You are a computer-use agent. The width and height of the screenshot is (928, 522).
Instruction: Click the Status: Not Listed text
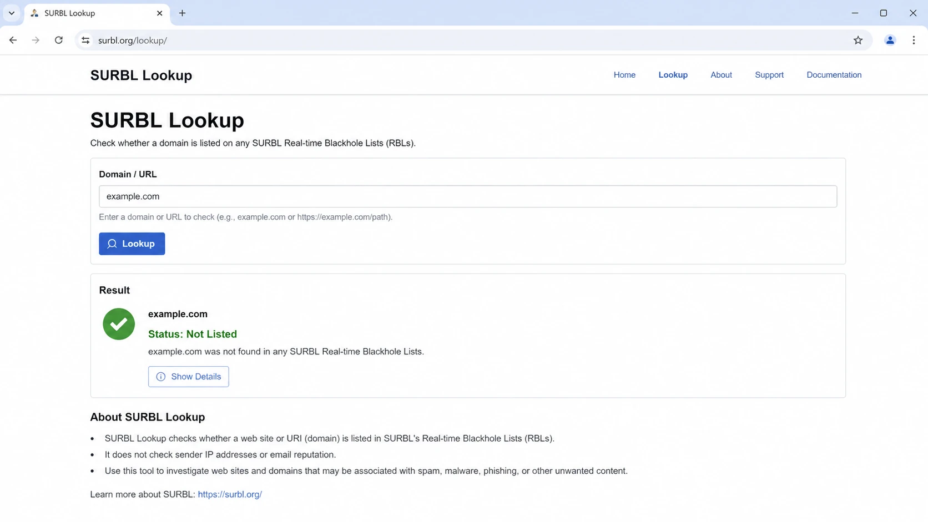pyautogui.click(x=193, y=334)
